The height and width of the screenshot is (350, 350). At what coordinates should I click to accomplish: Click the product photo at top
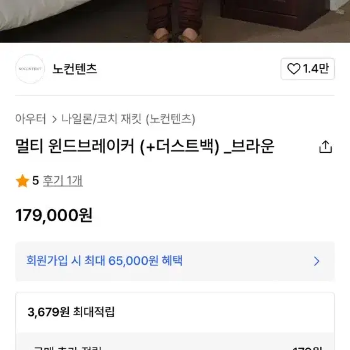175,21
